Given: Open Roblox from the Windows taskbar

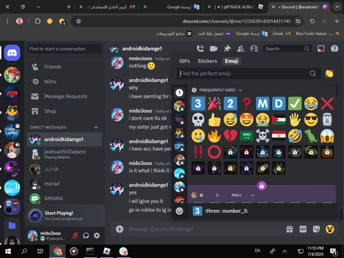Looking at the screenshot, I should coord(107,251).
